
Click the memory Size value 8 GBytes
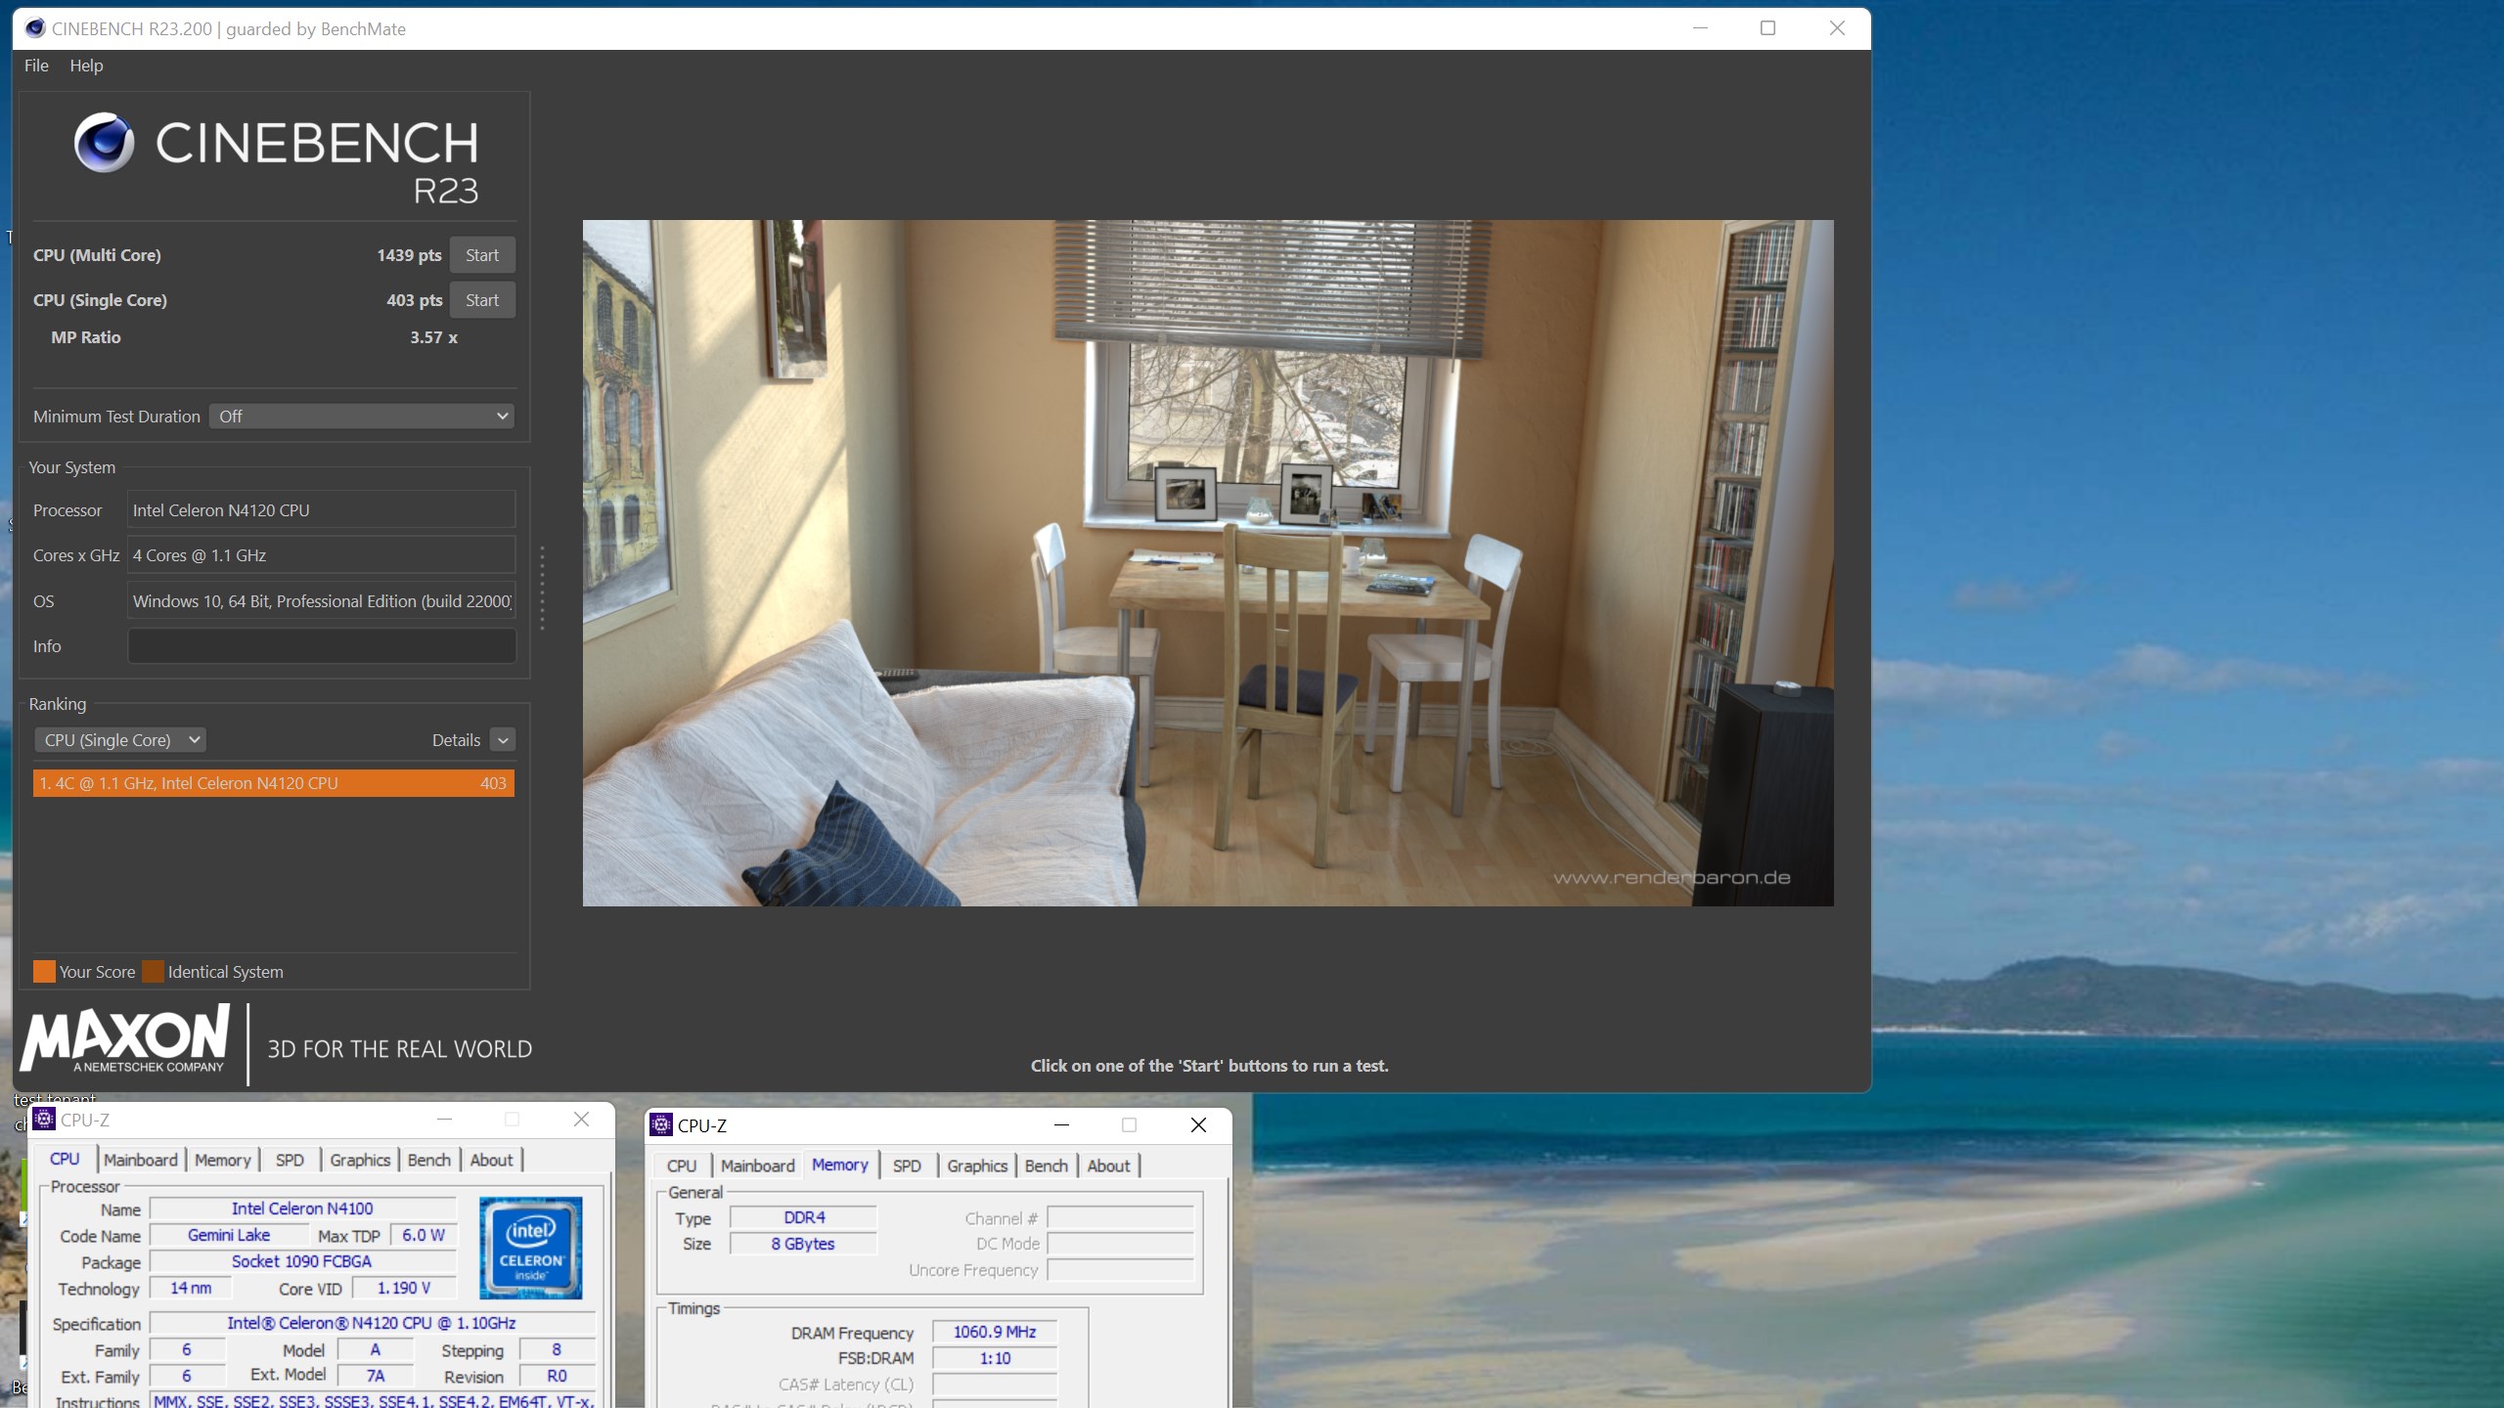[804, 1244]
